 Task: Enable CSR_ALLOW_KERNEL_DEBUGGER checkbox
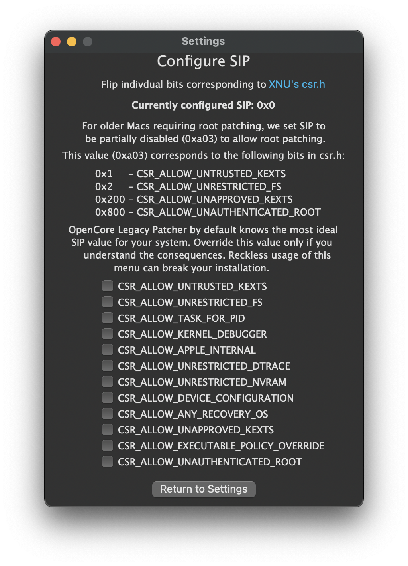coord(108,334)
